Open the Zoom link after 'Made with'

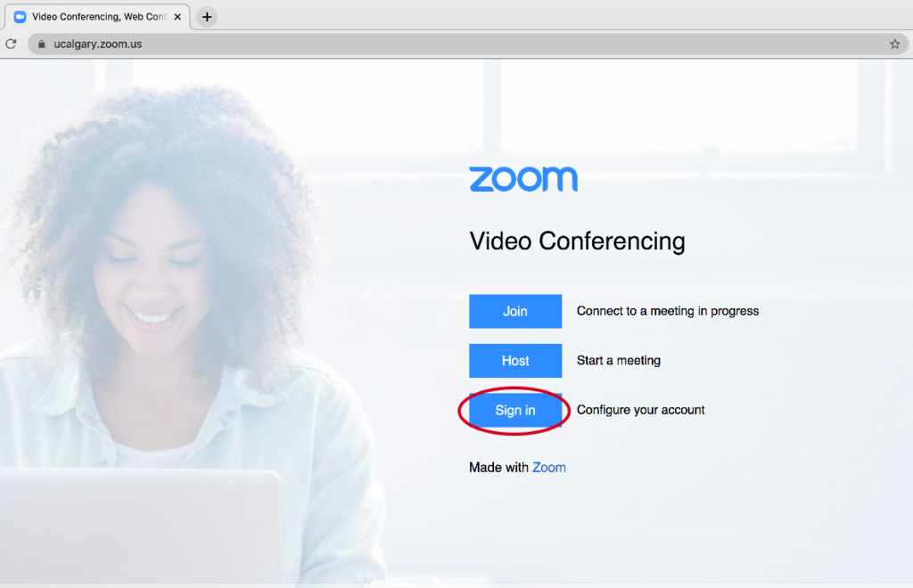pos(549,468)
